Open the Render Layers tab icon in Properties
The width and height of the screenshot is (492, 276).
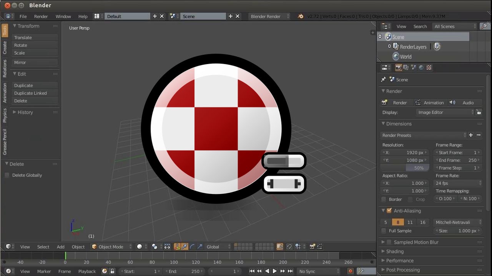pos(406,67)
